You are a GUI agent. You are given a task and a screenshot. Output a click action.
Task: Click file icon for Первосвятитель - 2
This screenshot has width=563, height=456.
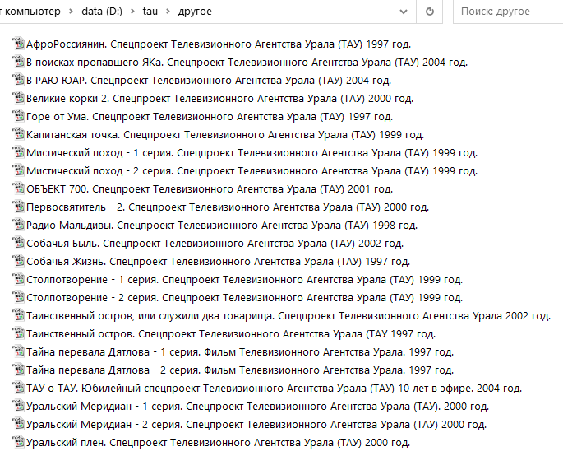point(18,206)
